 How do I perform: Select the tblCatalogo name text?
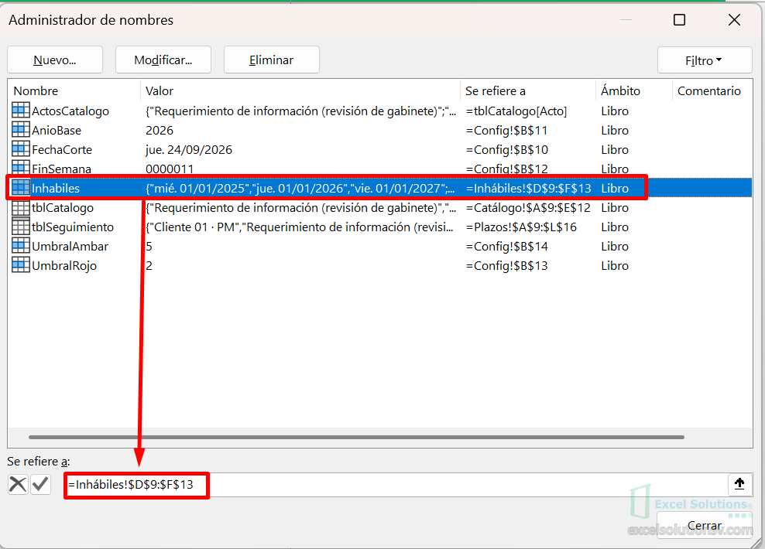click(x=63, y=207)
